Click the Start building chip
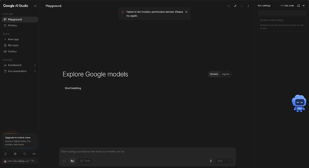Viewport: 309px width, 168px height. [x=73, y=88]
